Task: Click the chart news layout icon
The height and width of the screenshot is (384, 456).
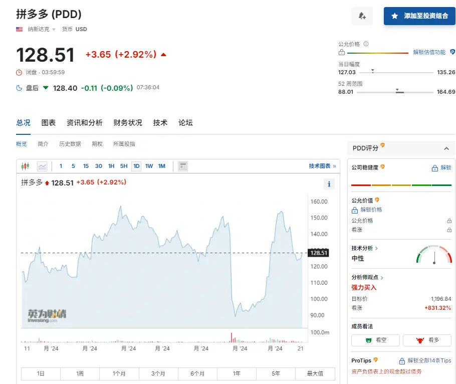Action: click(183, 166)
